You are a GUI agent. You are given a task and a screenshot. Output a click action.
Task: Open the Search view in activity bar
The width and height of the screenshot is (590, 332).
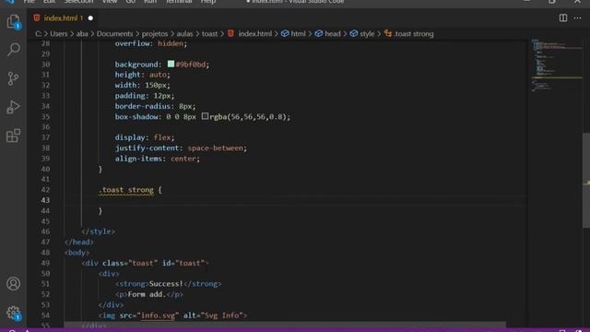[13, 49]
